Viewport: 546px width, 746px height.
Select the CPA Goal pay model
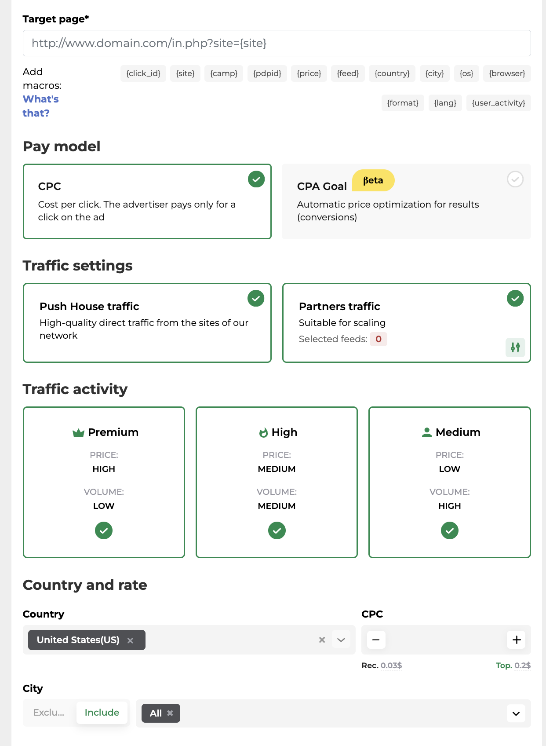click(515, 179)
